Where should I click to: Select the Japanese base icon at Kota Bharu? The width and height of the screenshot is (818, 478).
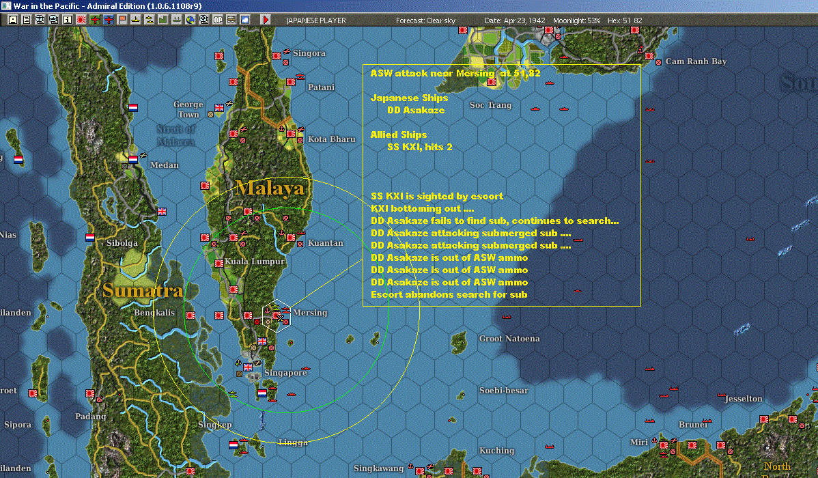click(291, 134)
